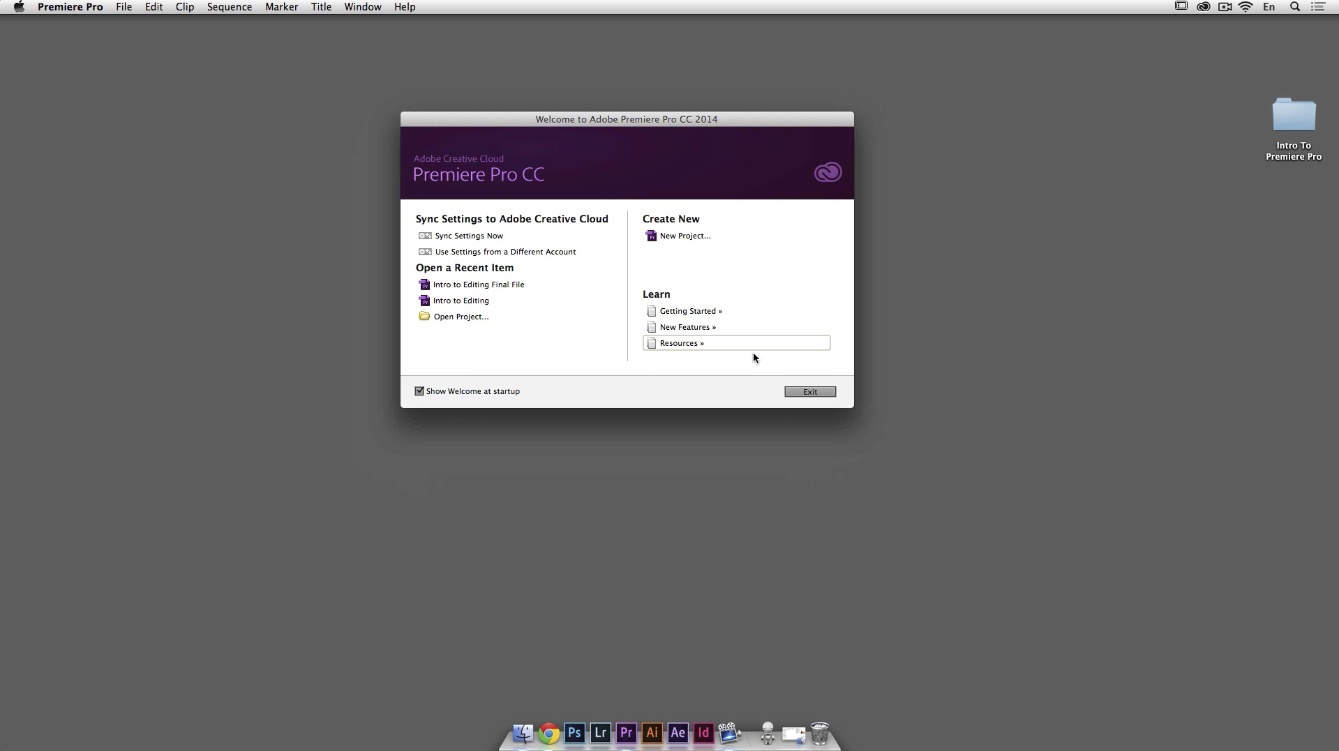Choose Use Settings from a Different Account
This screenshot has width=1339, height=751.
pos(505,252)
